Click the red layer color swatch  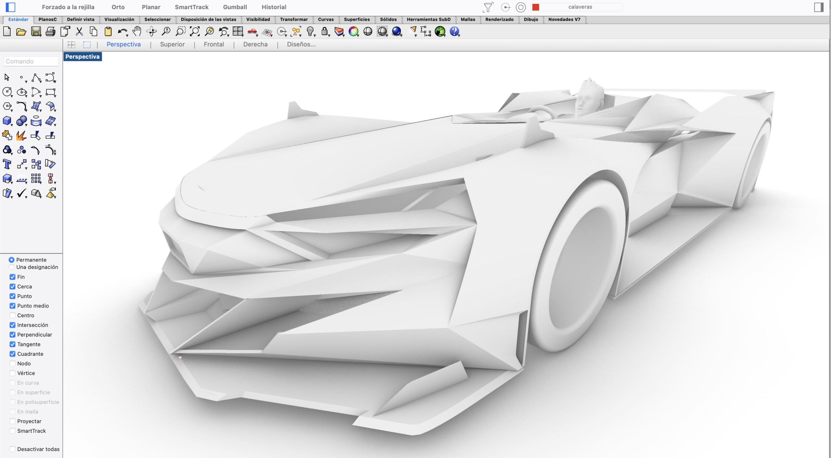[x=536, y=7]
